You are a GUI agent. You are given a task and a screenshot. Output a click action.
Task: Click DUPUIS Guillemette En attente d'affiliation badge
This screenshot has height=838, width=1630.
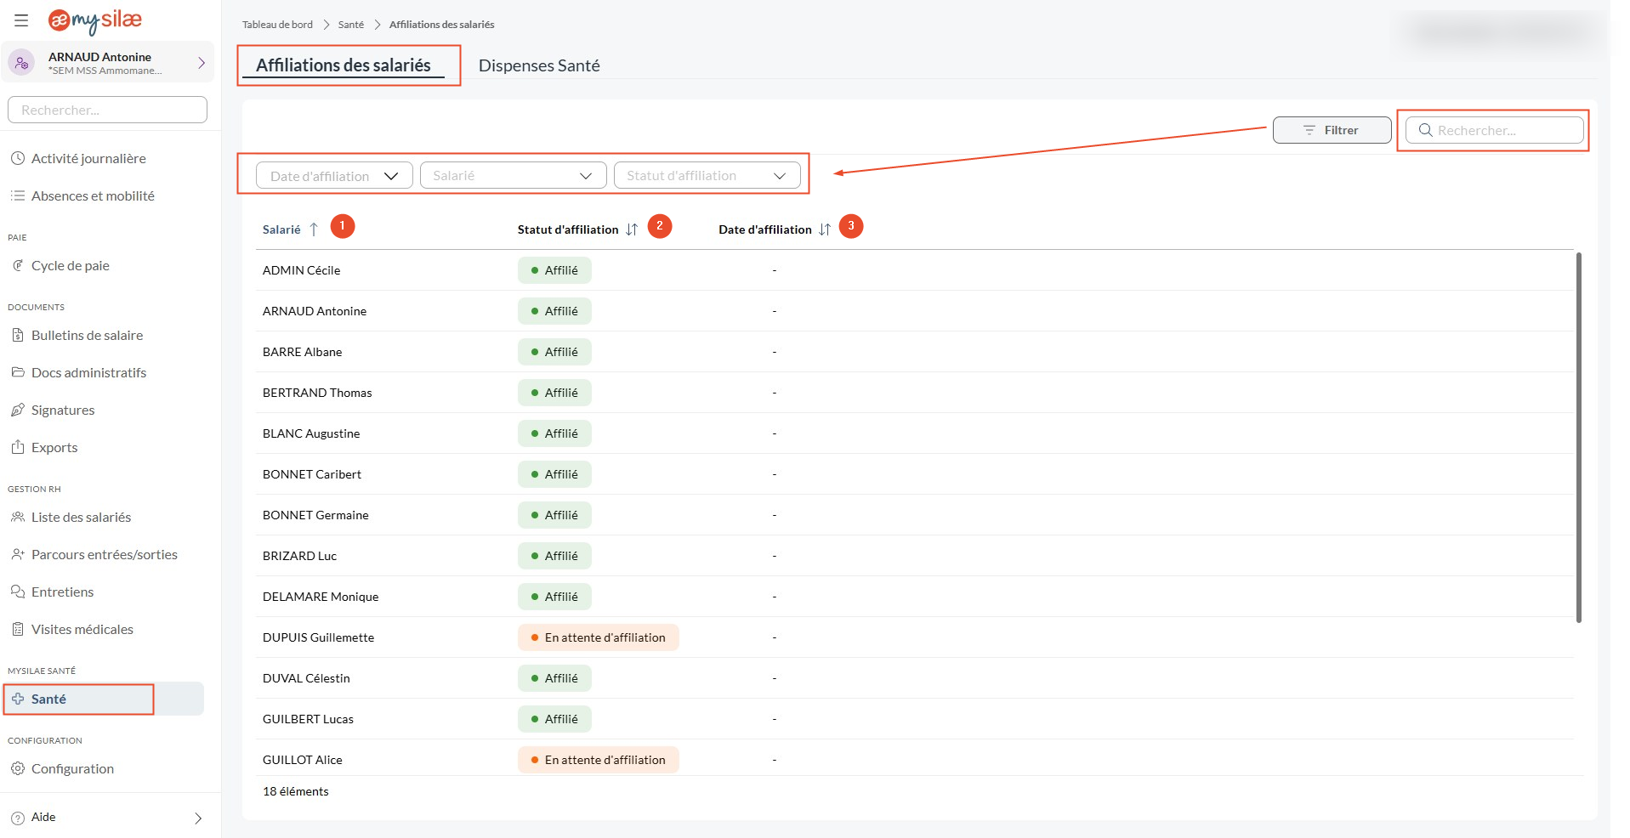coord(598,637)
